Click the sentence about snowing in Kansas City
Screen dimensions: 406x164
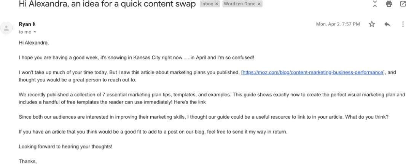[137, 57]
